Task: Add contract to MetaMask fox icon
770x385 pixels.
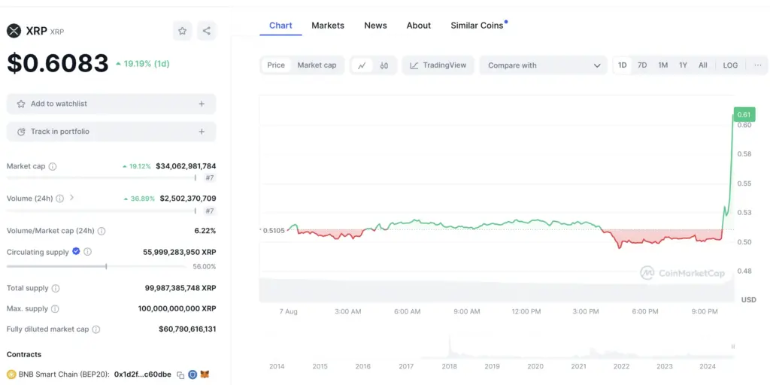Action: tap(205, 374)
